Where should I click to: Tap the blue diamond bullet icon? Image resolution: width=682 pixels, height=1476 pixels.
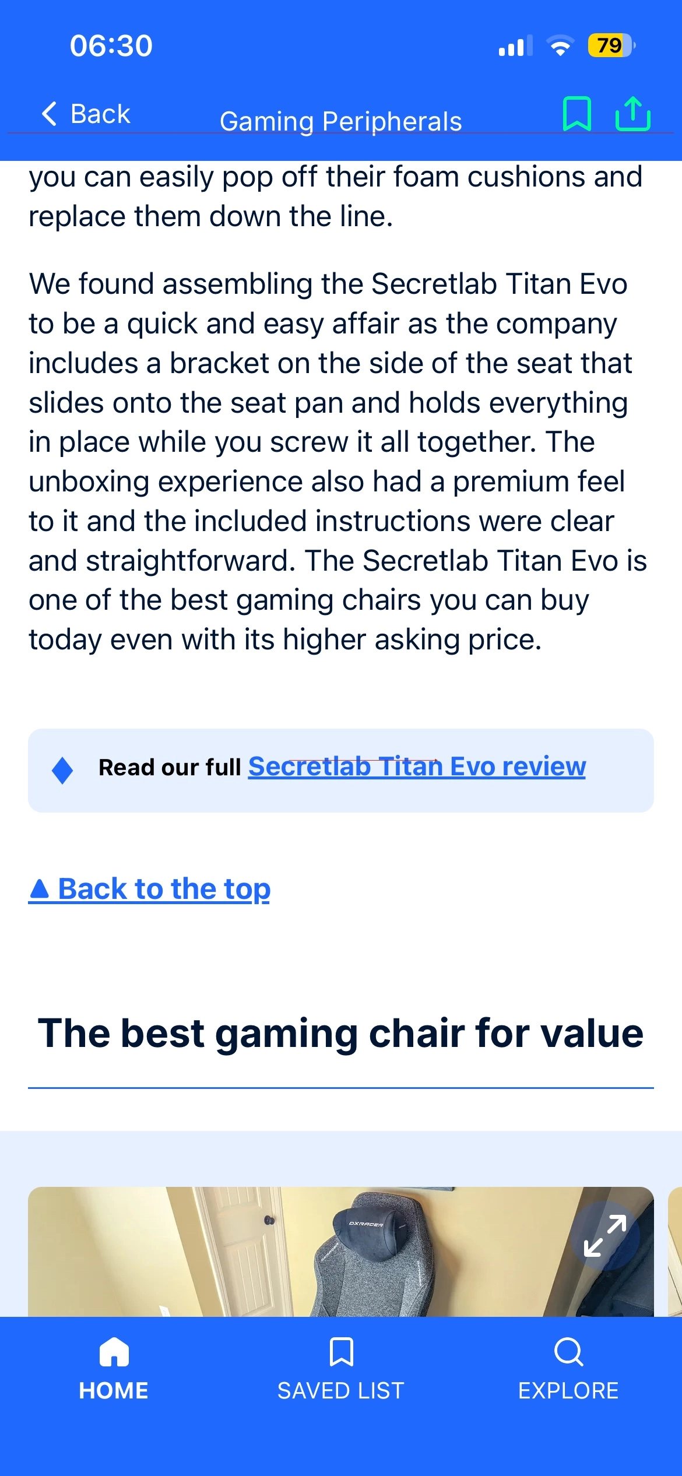click(x=62, y=770)
